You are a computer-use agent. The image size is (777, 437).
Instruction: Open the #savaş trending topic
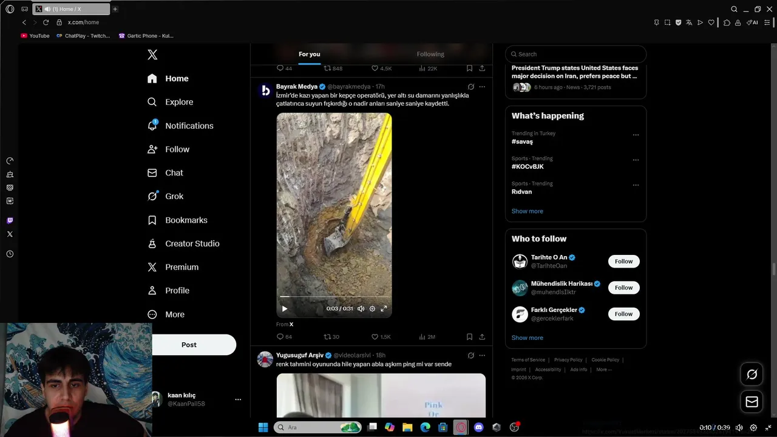[522, 141]
